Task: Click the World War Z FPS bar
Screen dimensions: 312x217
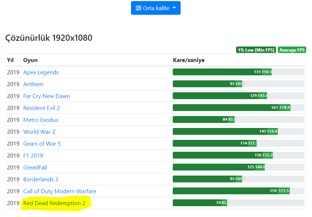Action: click(x=238, y=132)
